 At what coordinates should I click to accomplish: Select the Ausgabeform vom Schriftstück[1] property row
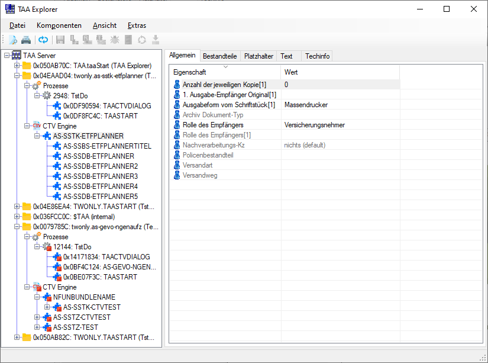(x=230, y=105)
